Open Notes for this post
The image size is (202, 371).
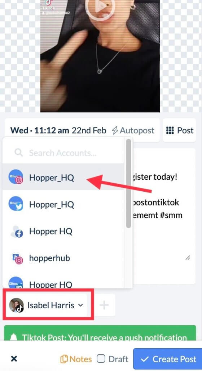coord(76,359)
